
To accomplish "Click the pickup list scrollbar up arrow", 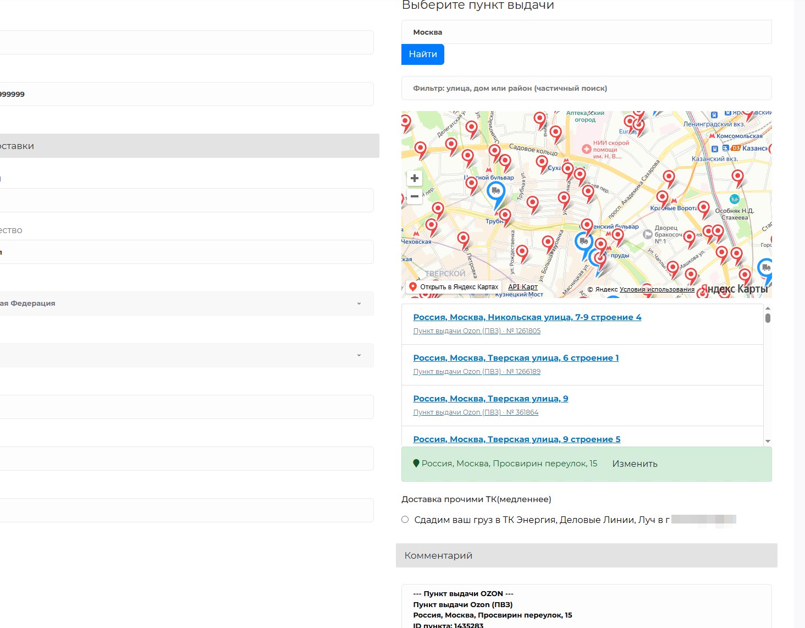I will [768, 309].
